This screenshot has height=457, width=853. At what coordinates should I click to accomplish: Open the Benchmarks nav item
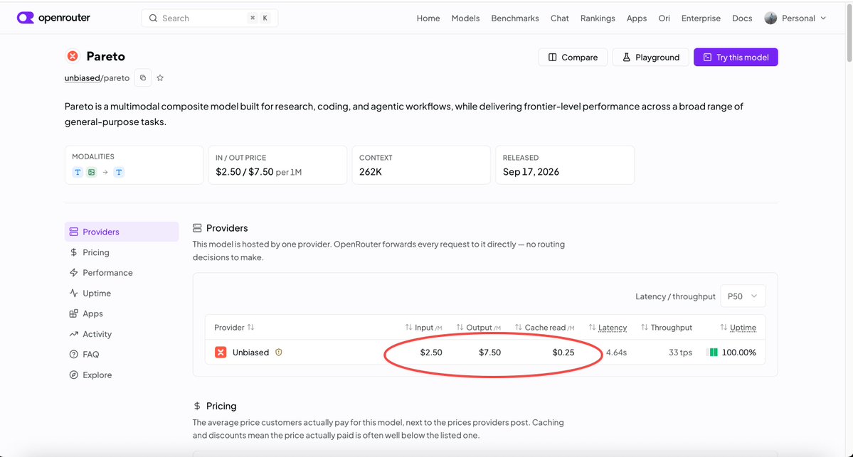pyautogui.click(x=514, y=18)
